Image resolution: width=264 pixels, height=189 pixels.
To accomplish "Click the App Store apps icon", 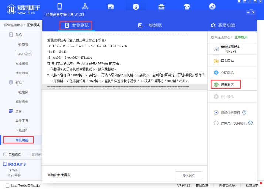I will coord(85,7).
